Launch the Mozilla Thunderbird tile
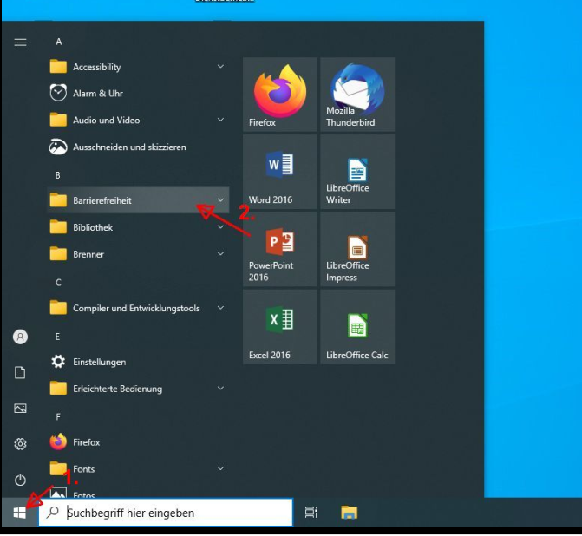Screen dimensions: 582x536 tap(357, 95)
